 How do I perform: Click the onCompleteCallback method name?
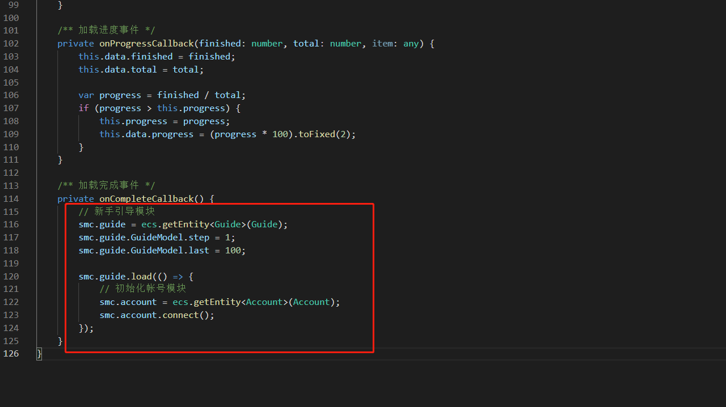coord(146,199)
